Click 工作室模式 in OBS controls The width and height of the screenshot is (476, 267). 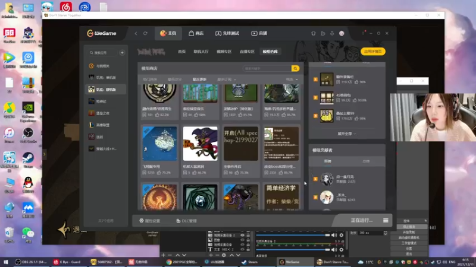pyautogui.click(x=409, y=243)
